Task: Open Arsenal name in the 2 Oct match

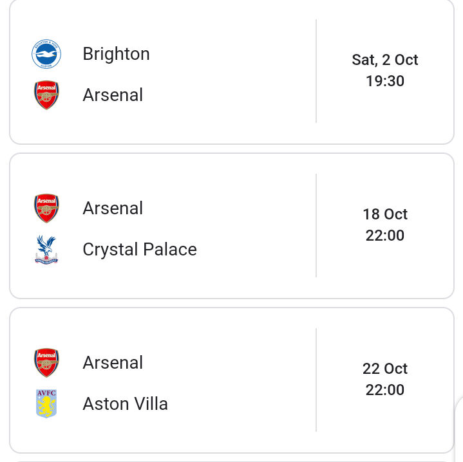Action: (113, 95)
